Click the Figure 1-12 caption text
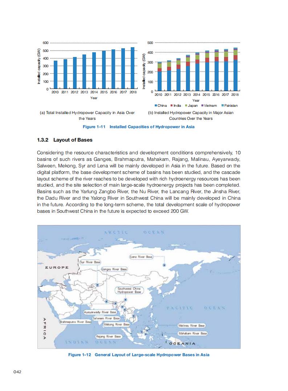The image size is (288, 391). click(139, 354)
